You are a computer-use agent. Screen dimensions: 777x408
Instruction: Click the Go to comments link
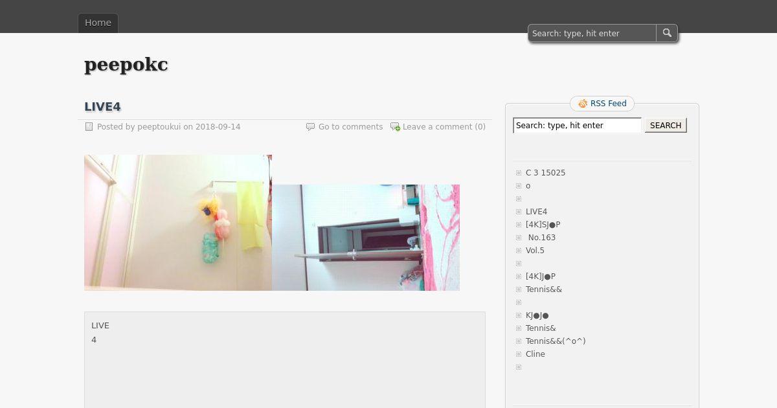coord(350,127)
